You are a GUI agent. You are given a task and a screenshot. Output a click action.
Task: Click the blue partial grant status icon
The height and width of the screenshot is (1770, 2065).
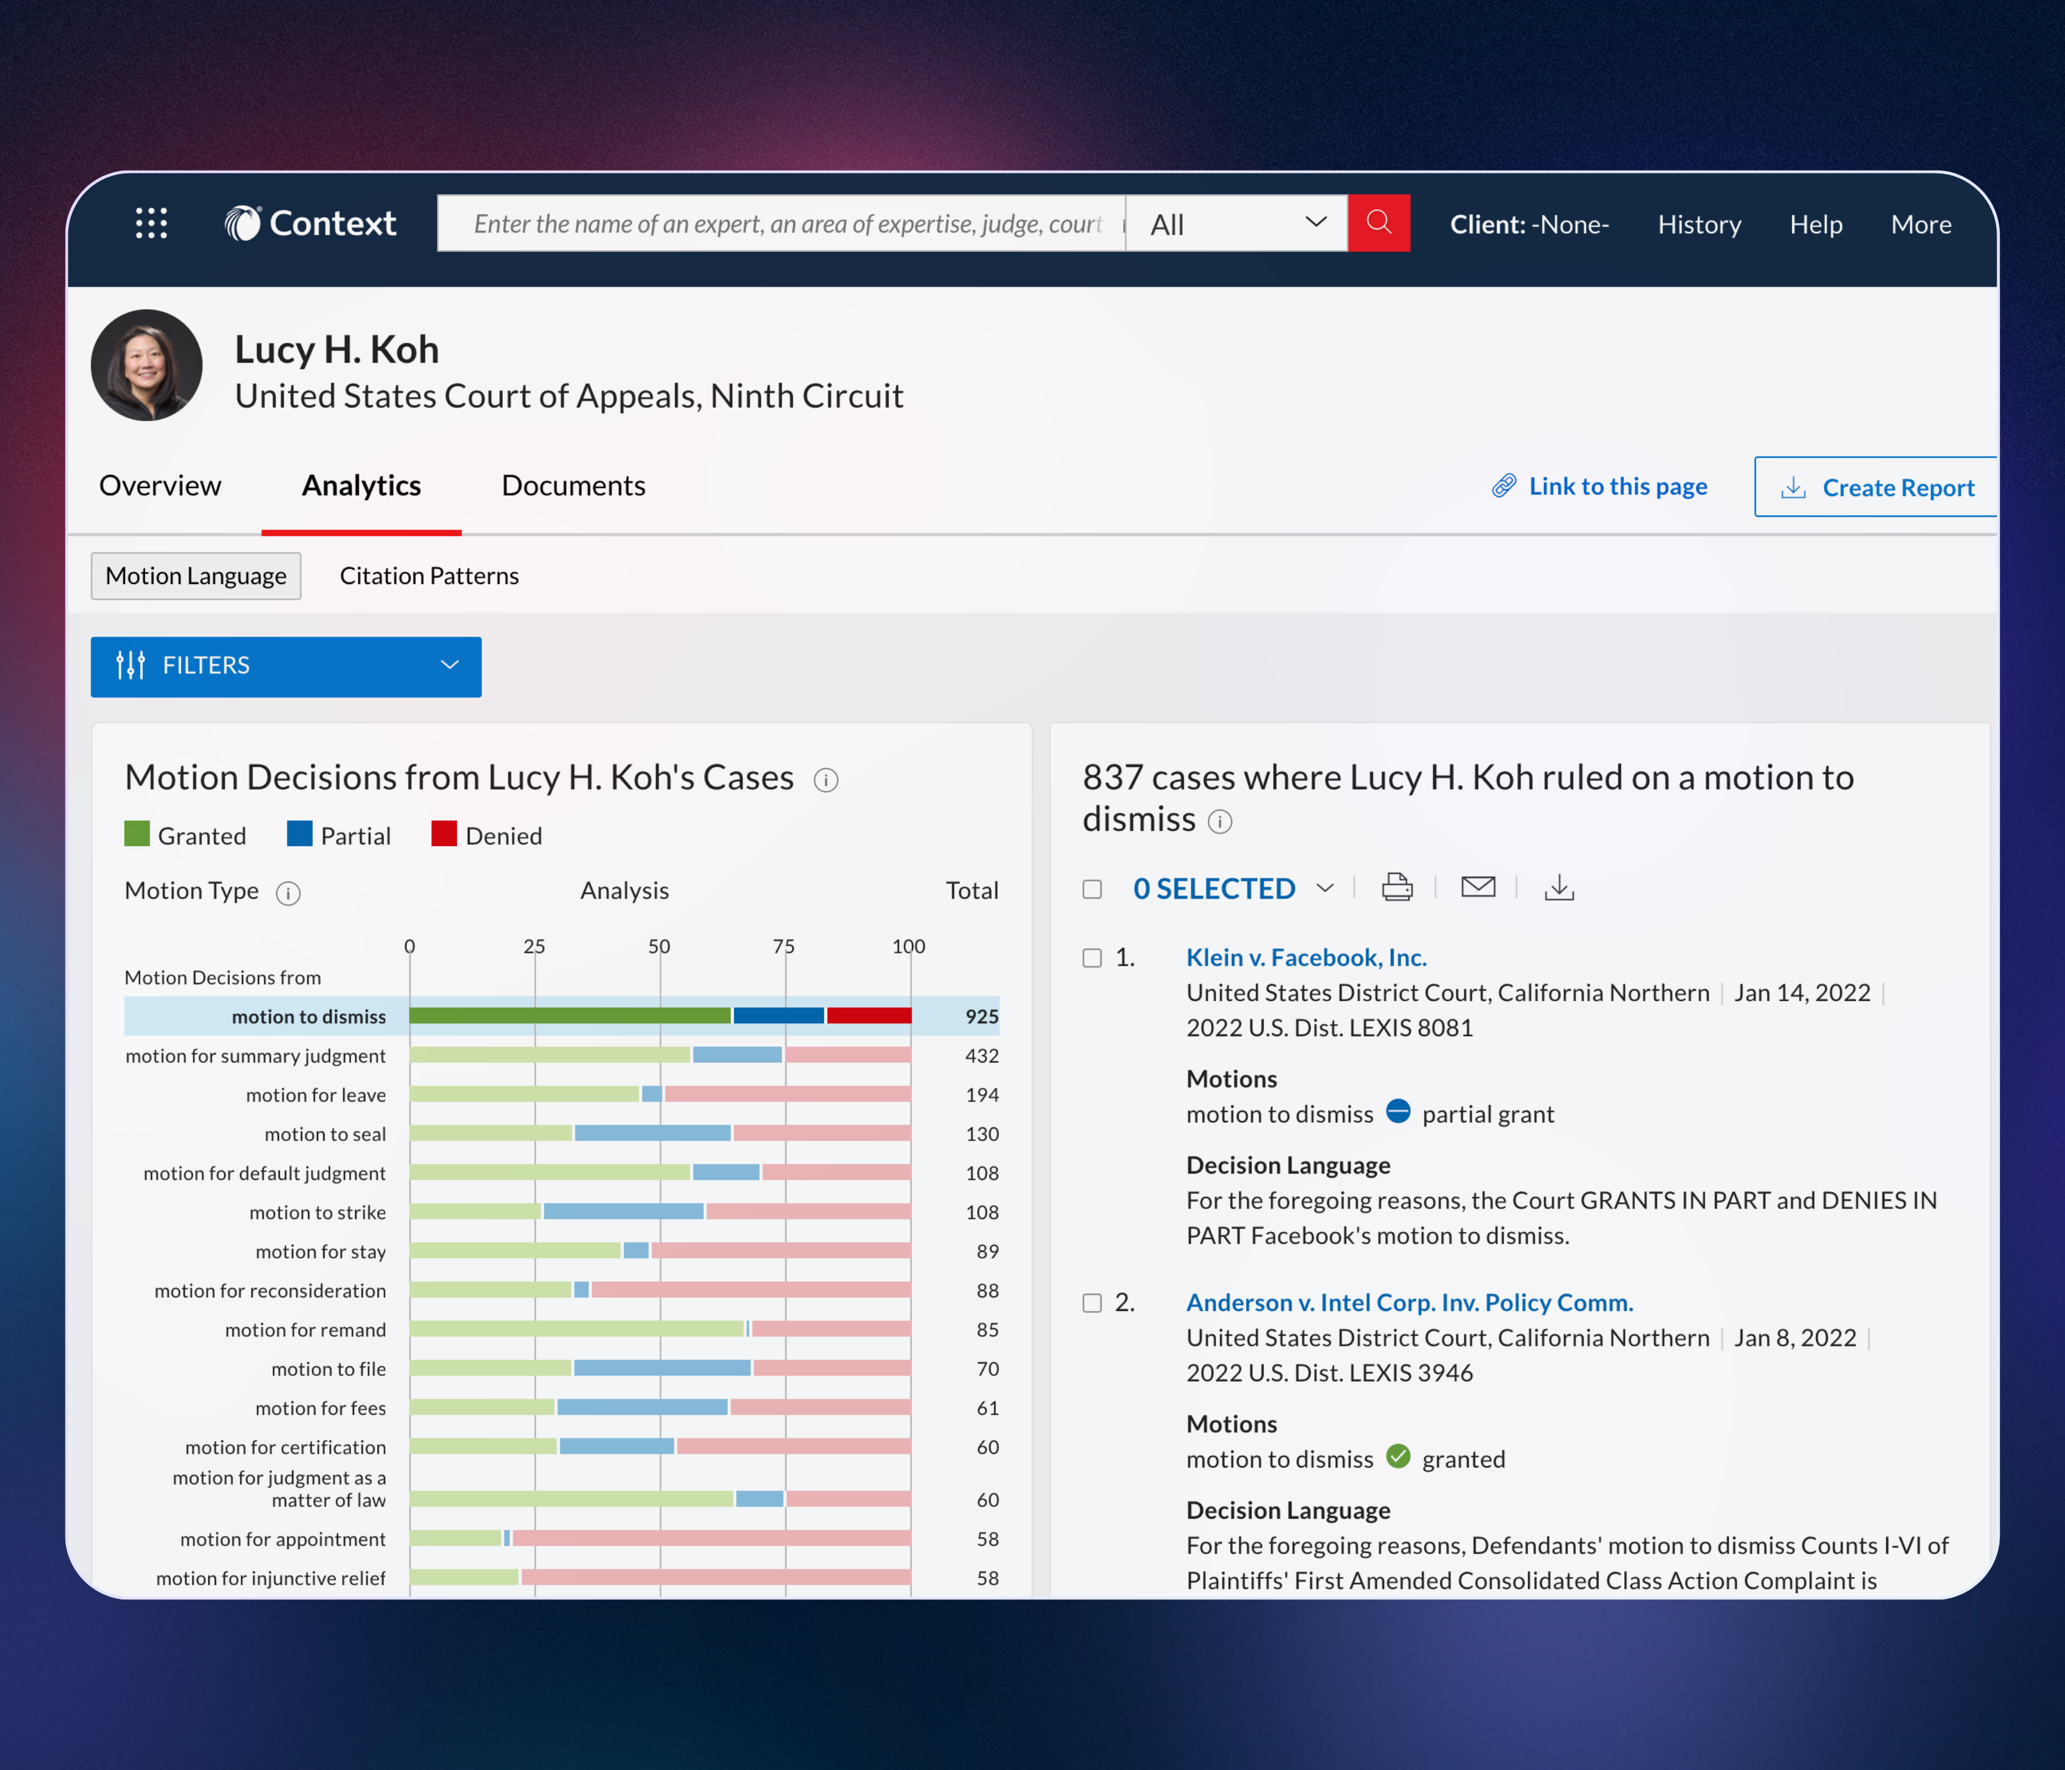[x=1398, y=1111]
